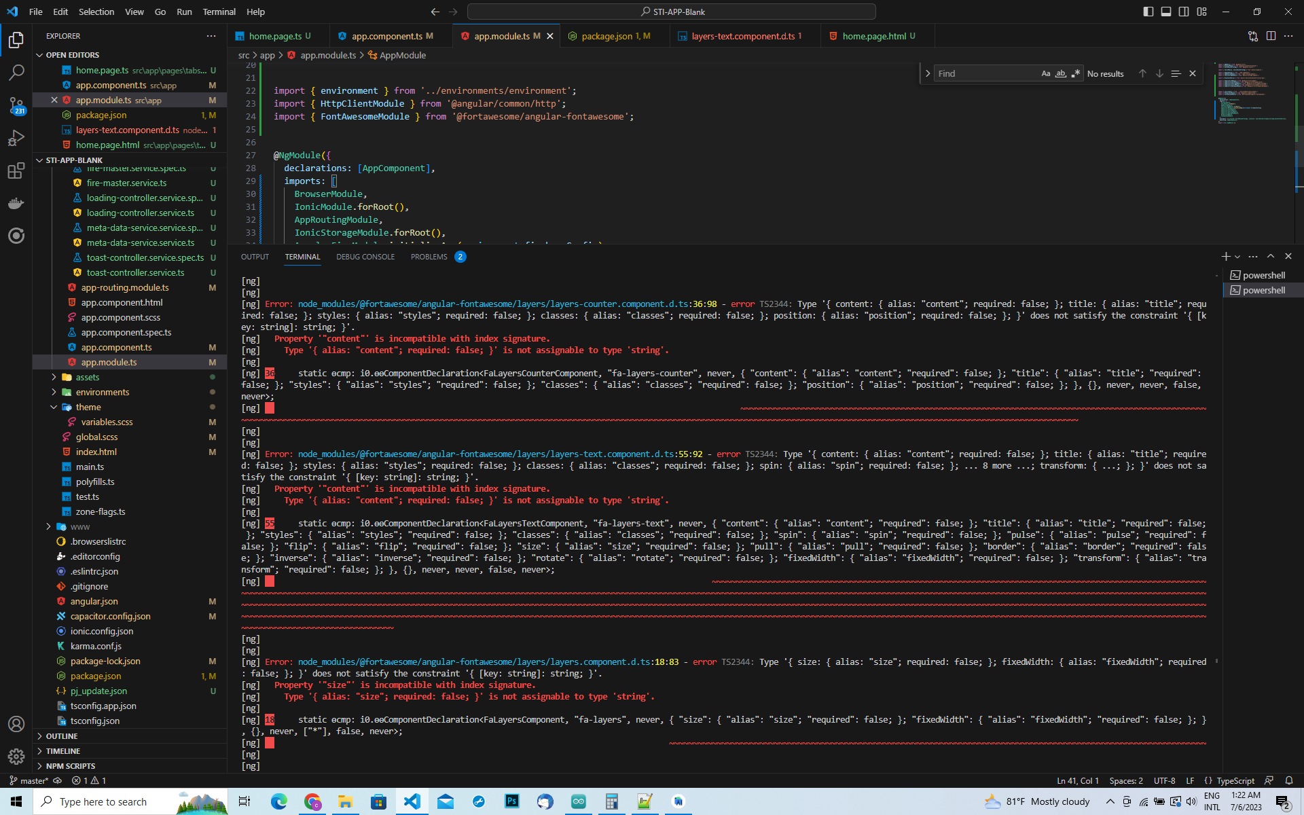Click the Docker icon in the sidebar

16,203
